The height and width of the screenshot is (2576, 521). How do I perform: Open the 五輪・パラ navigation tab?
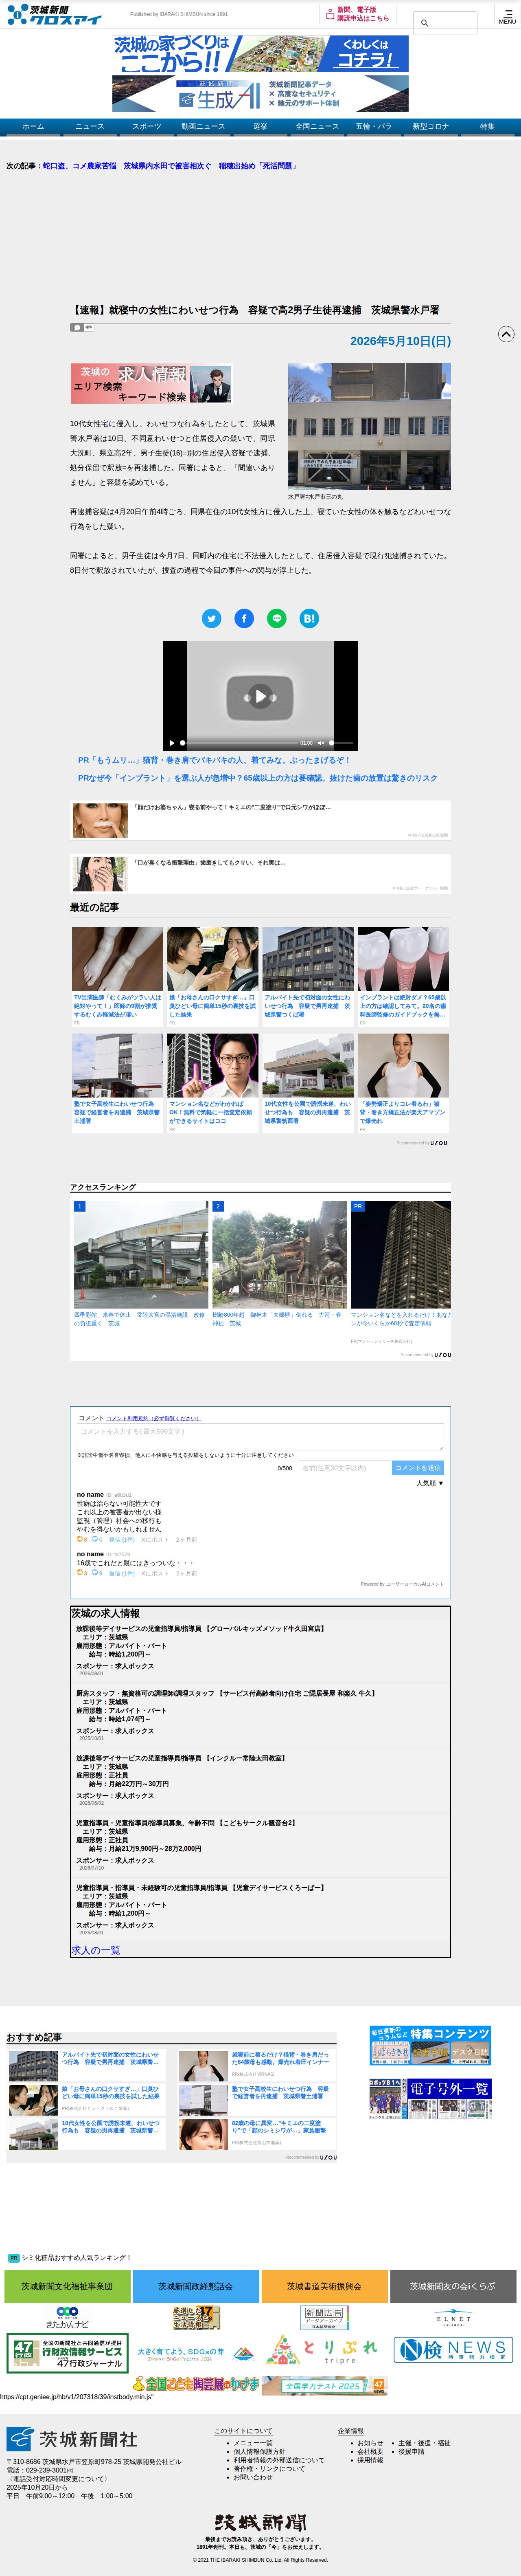[x=374, y=127]
